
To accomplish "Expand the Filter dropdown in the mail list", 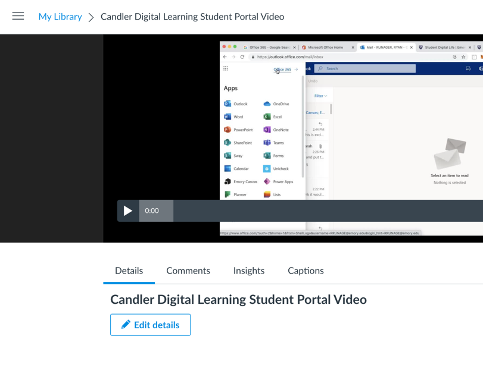I will (x=320, y=96).
